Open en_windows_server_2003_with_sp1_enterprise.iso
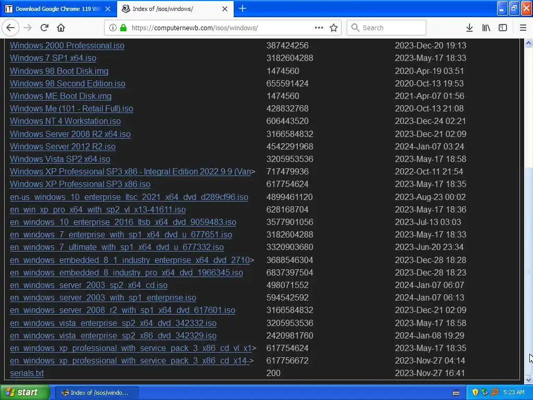Screen dimensions: 533x400 pos(103,298)
